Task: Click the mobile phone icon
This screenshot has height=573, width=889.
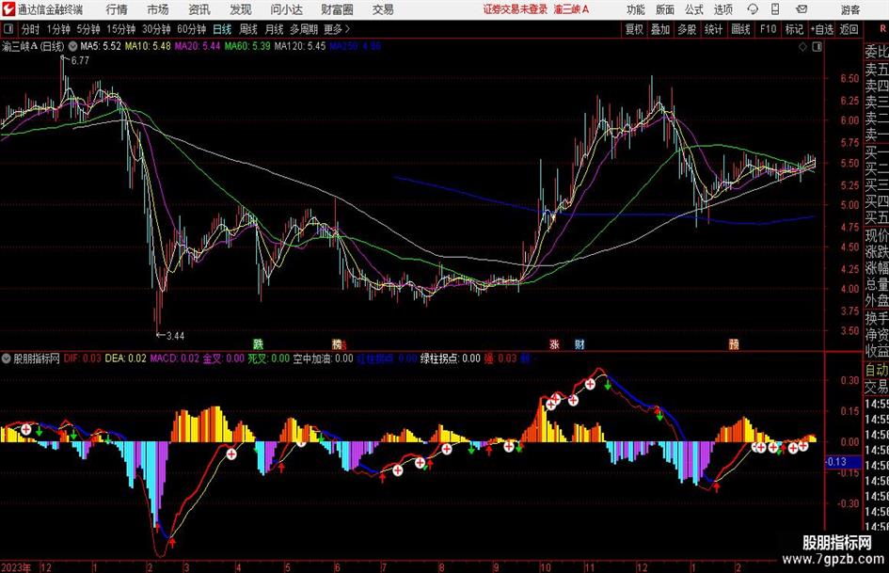Action: point(775,9)
